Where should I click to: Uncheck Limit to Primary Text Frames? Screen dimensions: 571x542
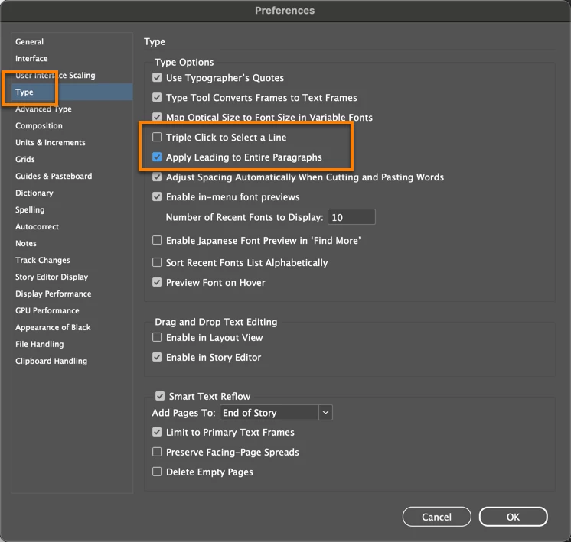157,432
